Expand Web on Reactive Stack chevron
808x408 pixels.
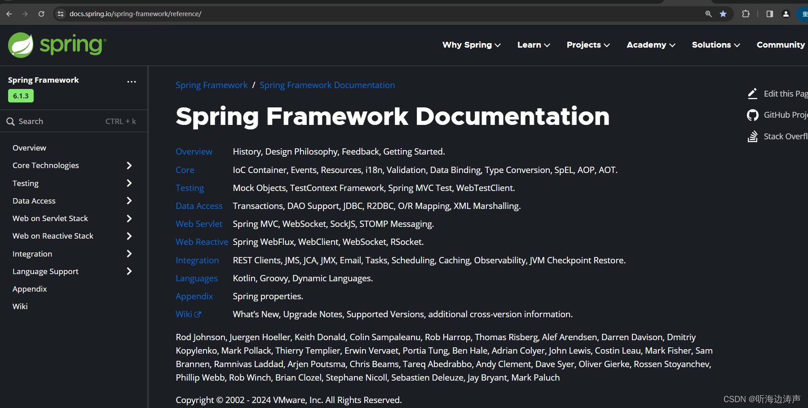click(129, 236)
